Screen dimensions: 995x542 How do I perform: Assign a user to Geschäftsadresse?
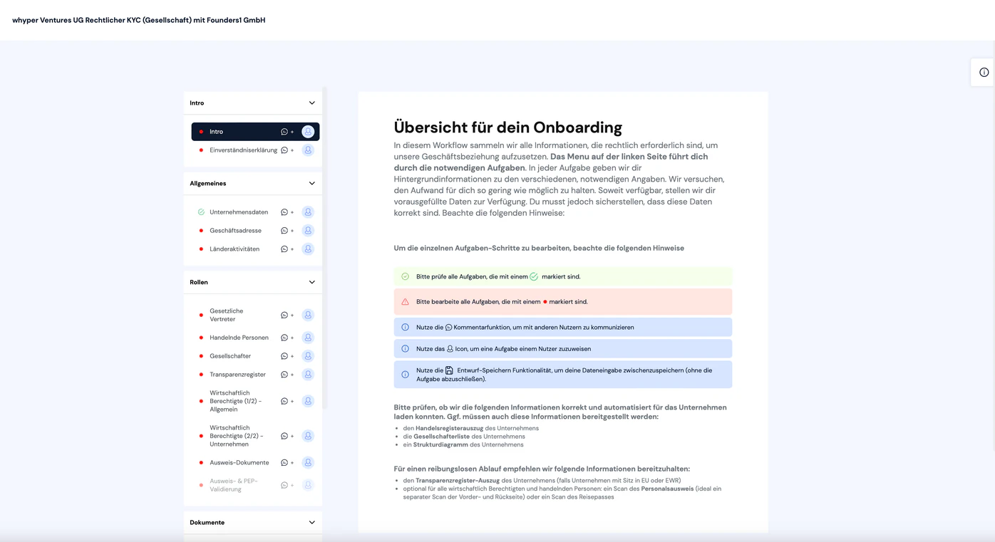point(308,231)
